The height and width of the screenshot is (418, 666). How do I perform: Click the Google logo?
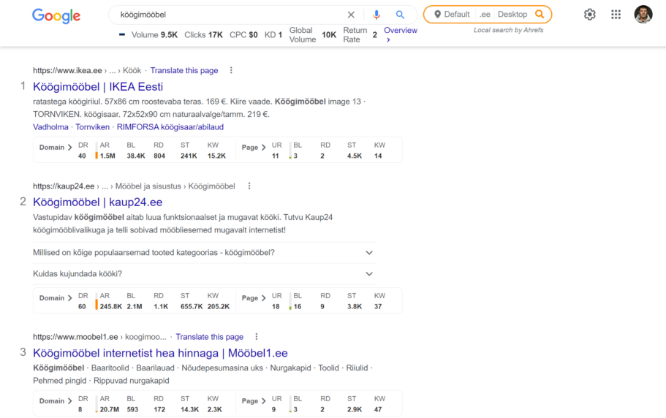56,15
